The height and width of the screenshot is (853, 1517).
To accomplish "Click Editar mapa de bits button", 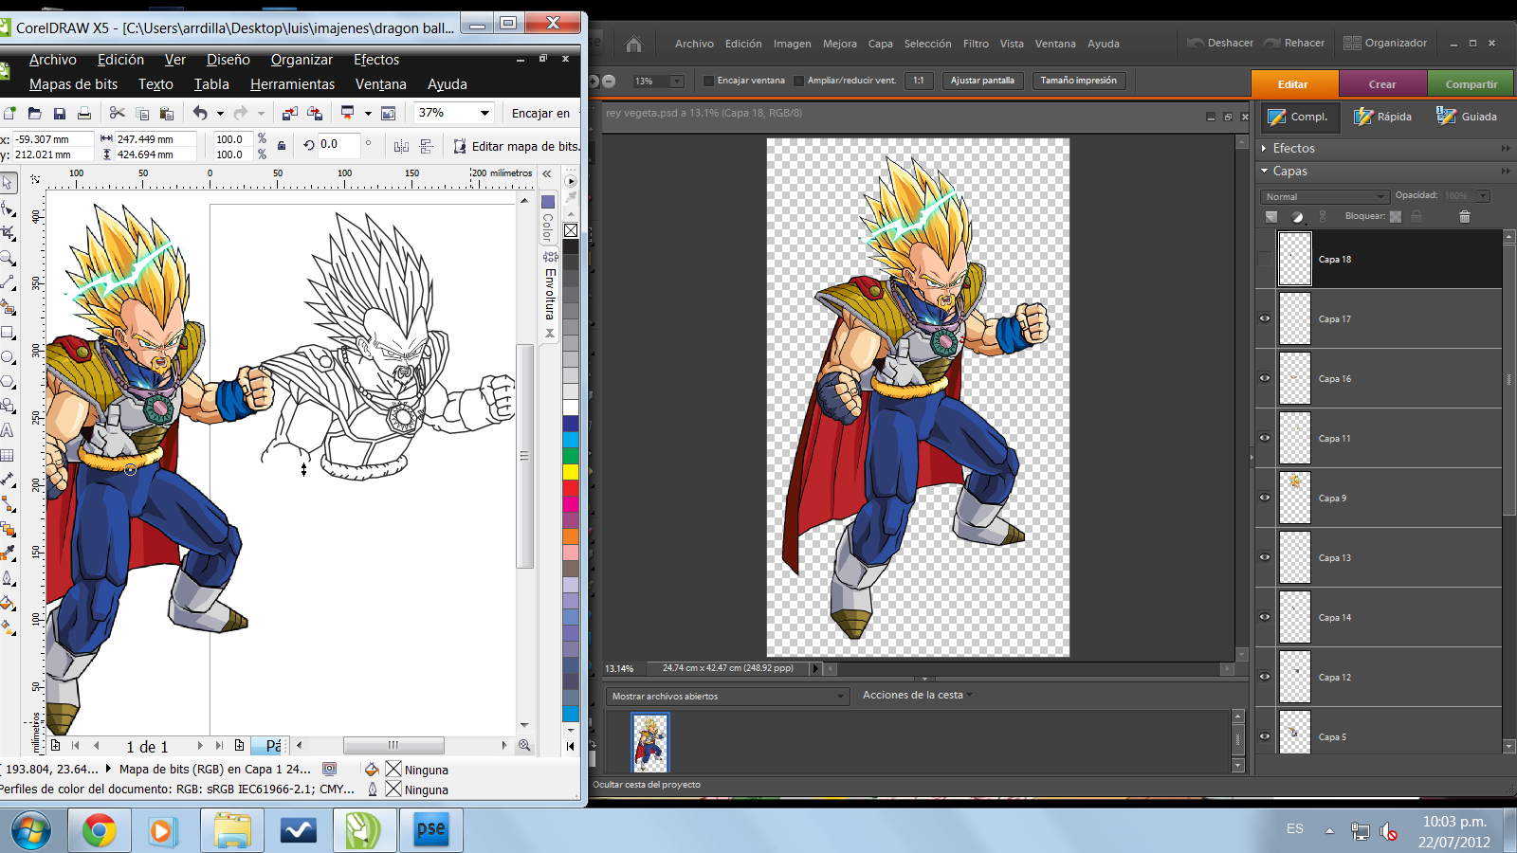I will 516,146.
